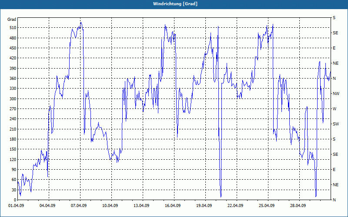Pick the 60 y-axis label
The height and width of the screenshot is (217, 348).
14,180
